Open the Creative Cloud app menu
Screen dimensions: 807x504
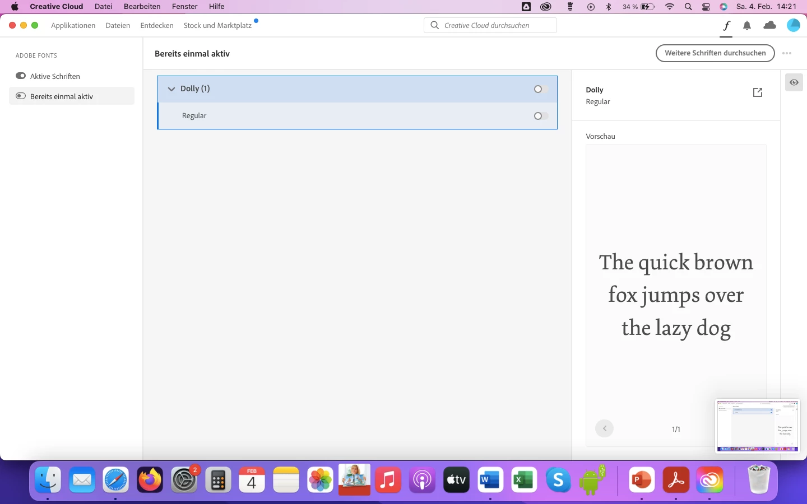[x=57, y=7]
